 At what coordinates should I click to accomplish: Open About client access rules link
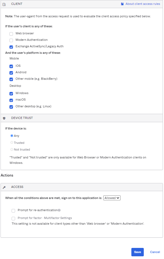(143, 4)
